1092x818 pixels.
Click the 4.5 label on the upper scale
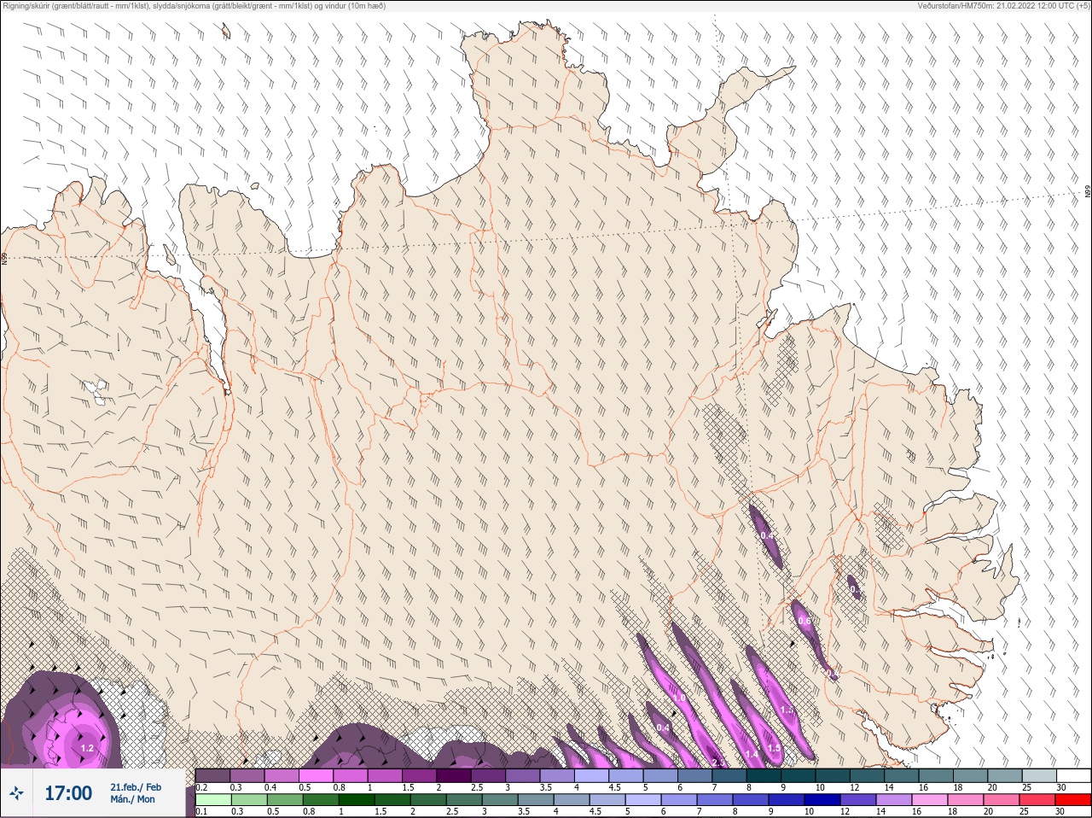(x=614, y=787)
